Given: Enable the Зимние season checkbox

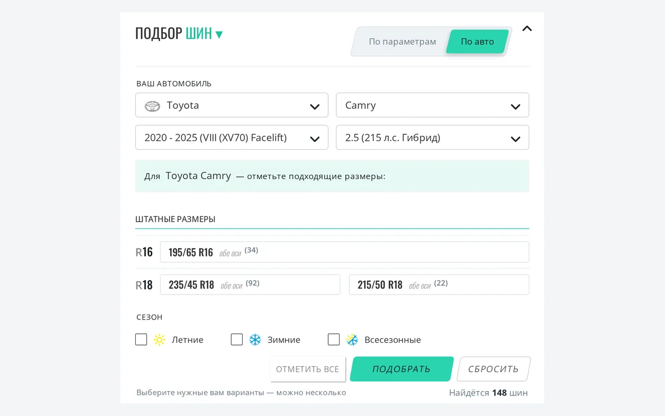Looking at the screenshot, I should pos(237,339).
